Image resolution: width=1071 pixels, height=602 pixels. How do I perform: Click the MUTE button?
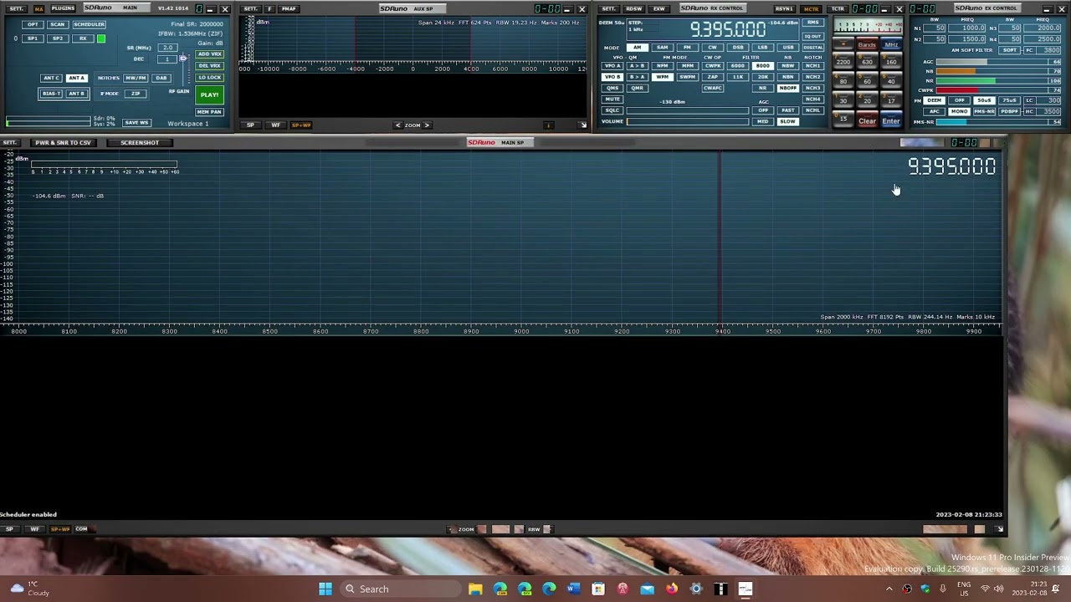pos(612,99)
